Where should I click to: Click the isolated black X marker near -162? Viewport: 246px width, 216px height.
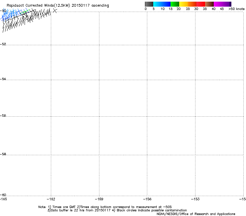pyautogui.click(x=55, y=11)
